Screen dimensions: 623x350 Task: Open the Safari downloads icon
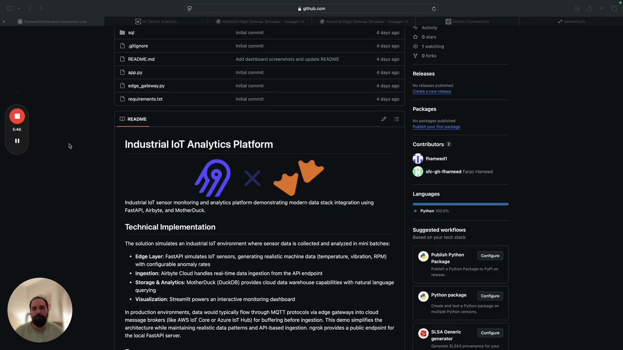tap(577, 8)
